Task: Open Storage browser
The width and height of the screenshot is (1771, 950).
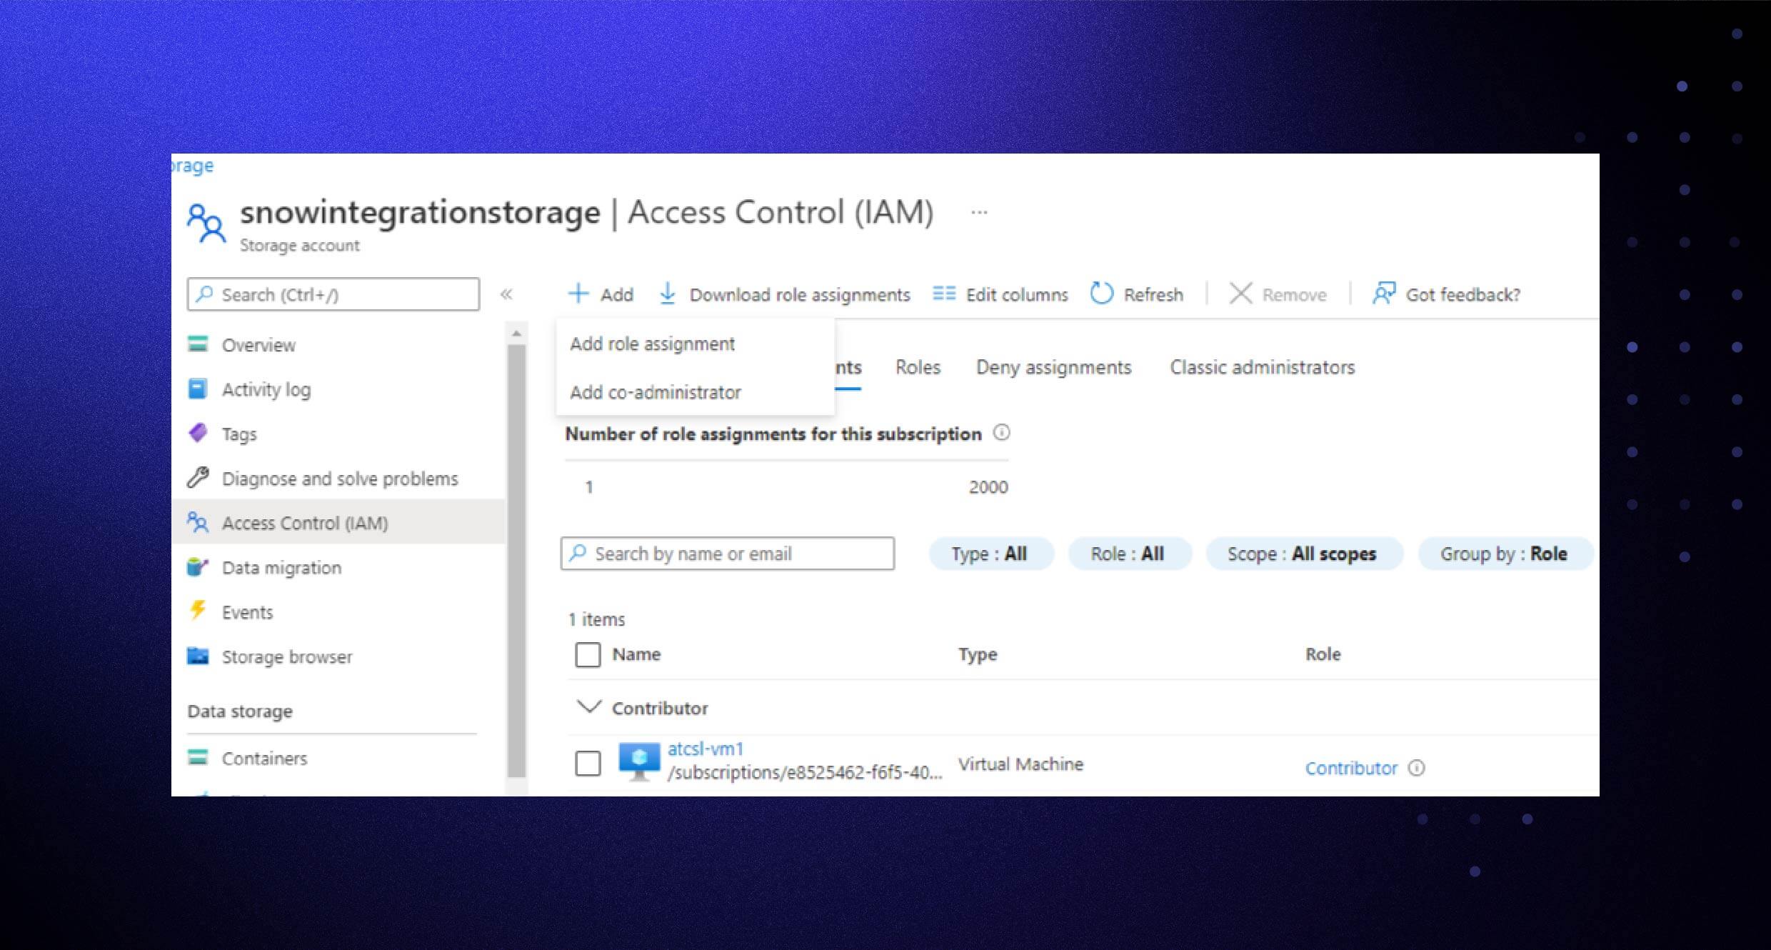Action: (287, 656)
